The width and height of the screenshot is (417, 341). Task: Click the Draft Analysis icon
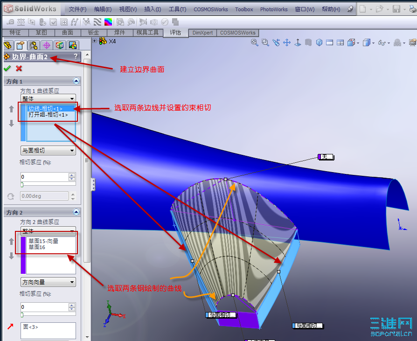[x=120, y=22]
